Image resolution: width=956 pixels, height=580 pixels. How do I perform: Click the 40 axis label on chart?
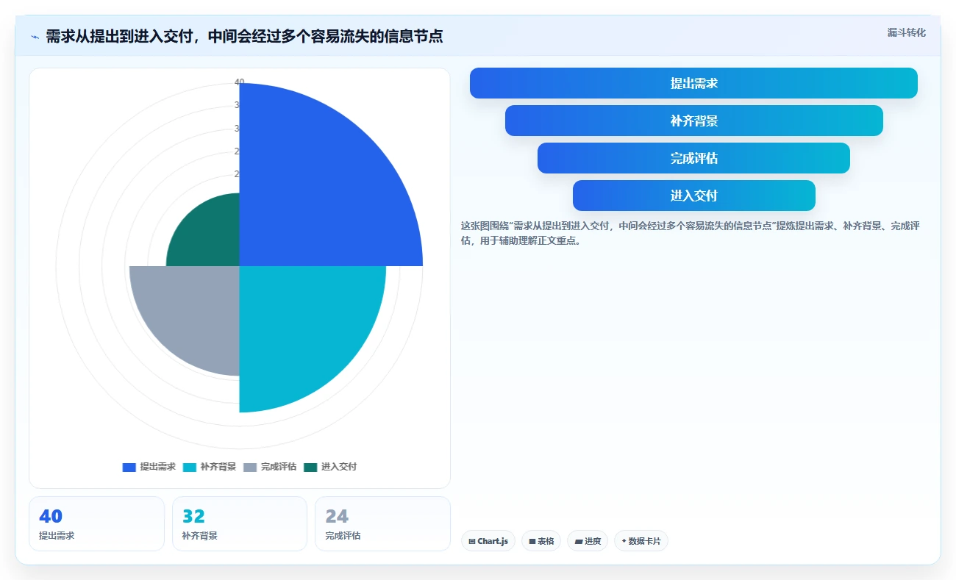tap(239, 82)
